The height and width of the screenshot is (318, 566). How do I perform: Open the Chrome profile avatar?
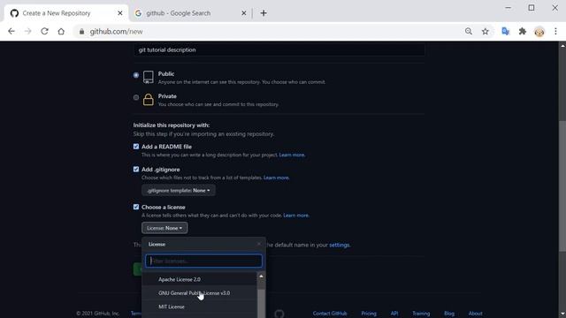539,32
